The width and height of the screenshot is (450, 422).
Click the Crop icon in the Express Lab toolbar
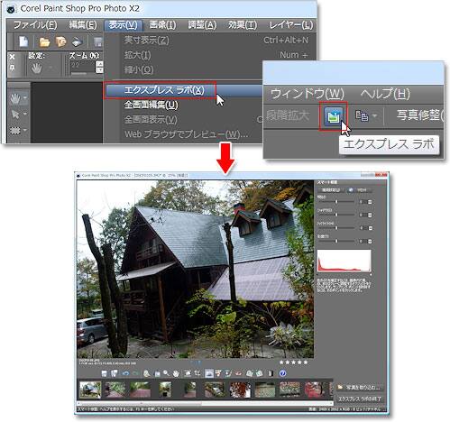(x=197, y=373)
